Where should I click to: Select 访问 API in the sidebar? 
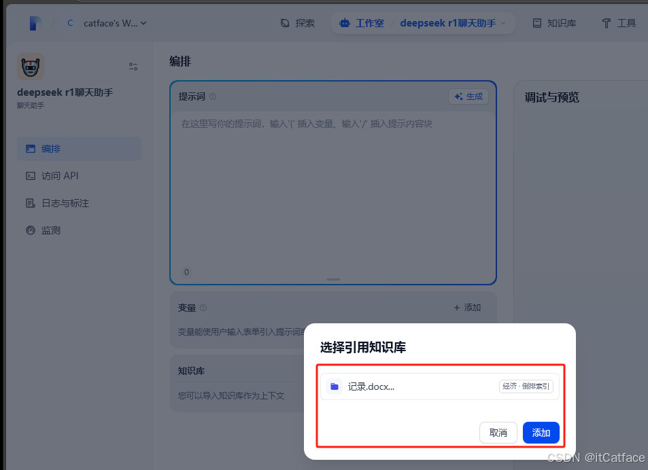[x=80, y=176]
